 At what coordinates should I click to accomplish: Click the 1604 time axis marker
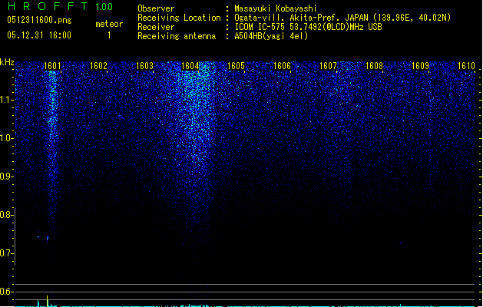[190, 66]
